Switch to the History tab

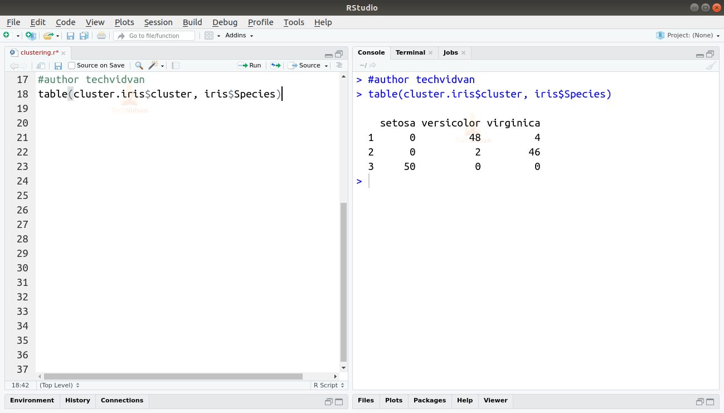click(77, 400)
